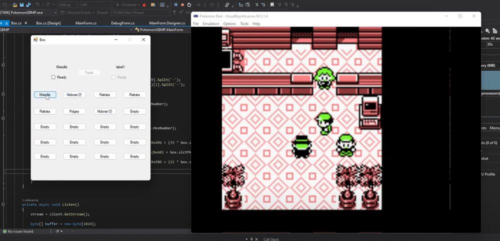Save the current file in Visual Studio
Screen dimensions: 500x241
pos(21,5)
